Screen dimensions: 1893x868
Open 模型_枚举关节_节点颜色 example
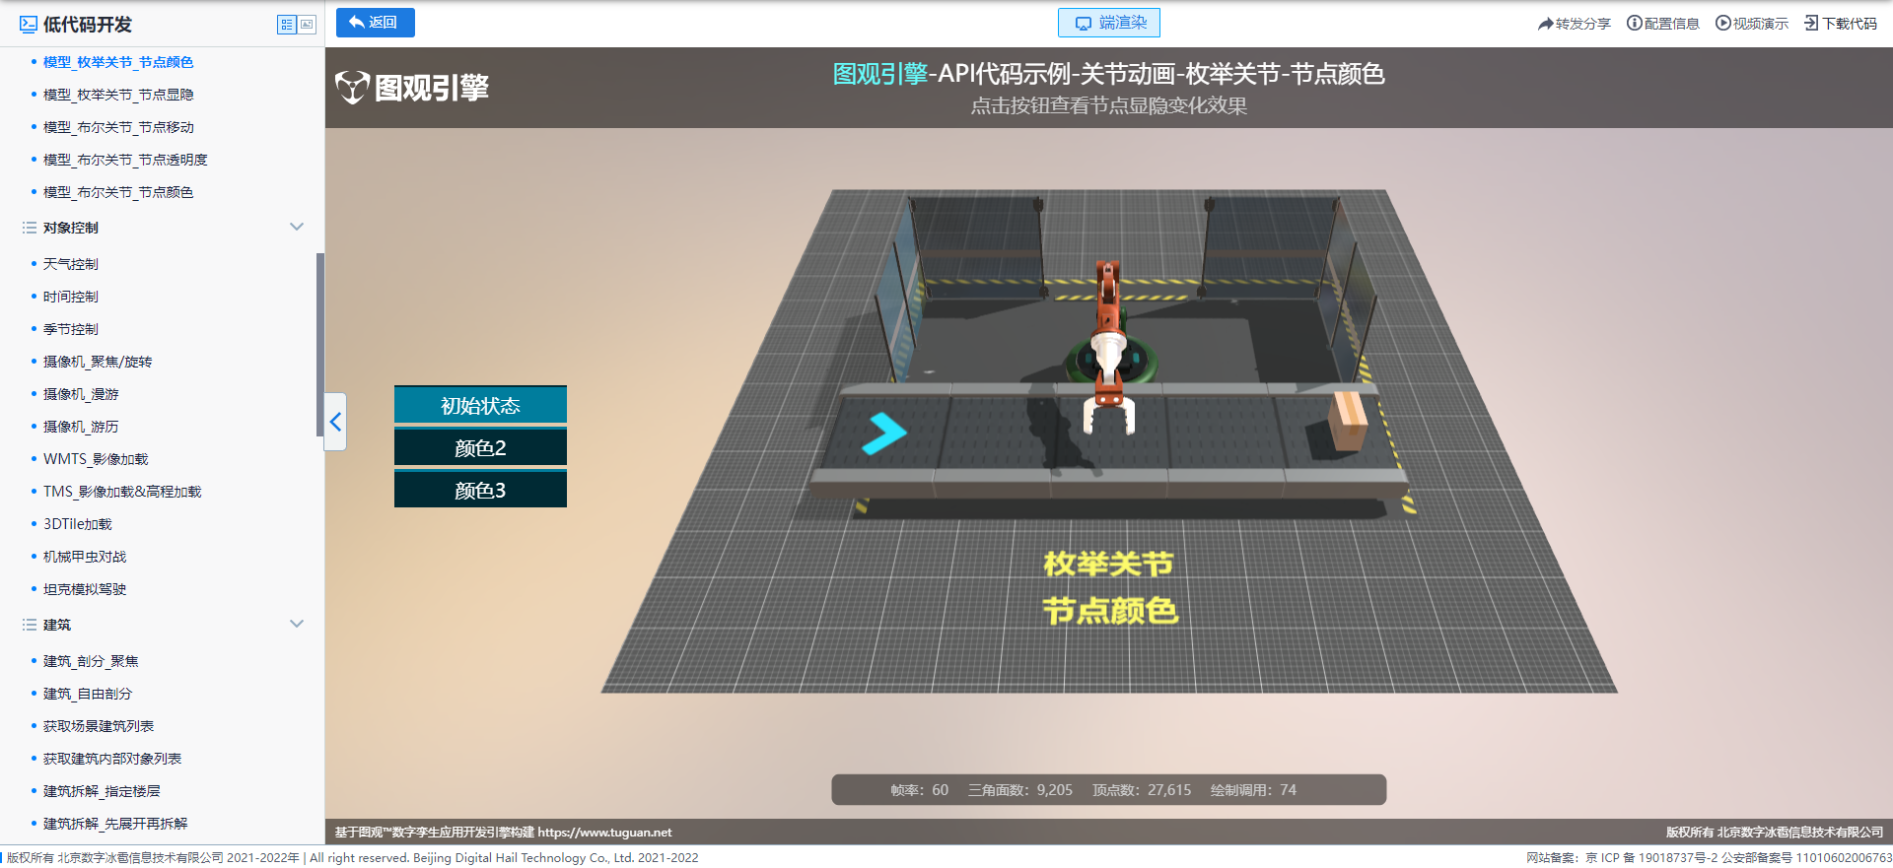coord(118,62)
